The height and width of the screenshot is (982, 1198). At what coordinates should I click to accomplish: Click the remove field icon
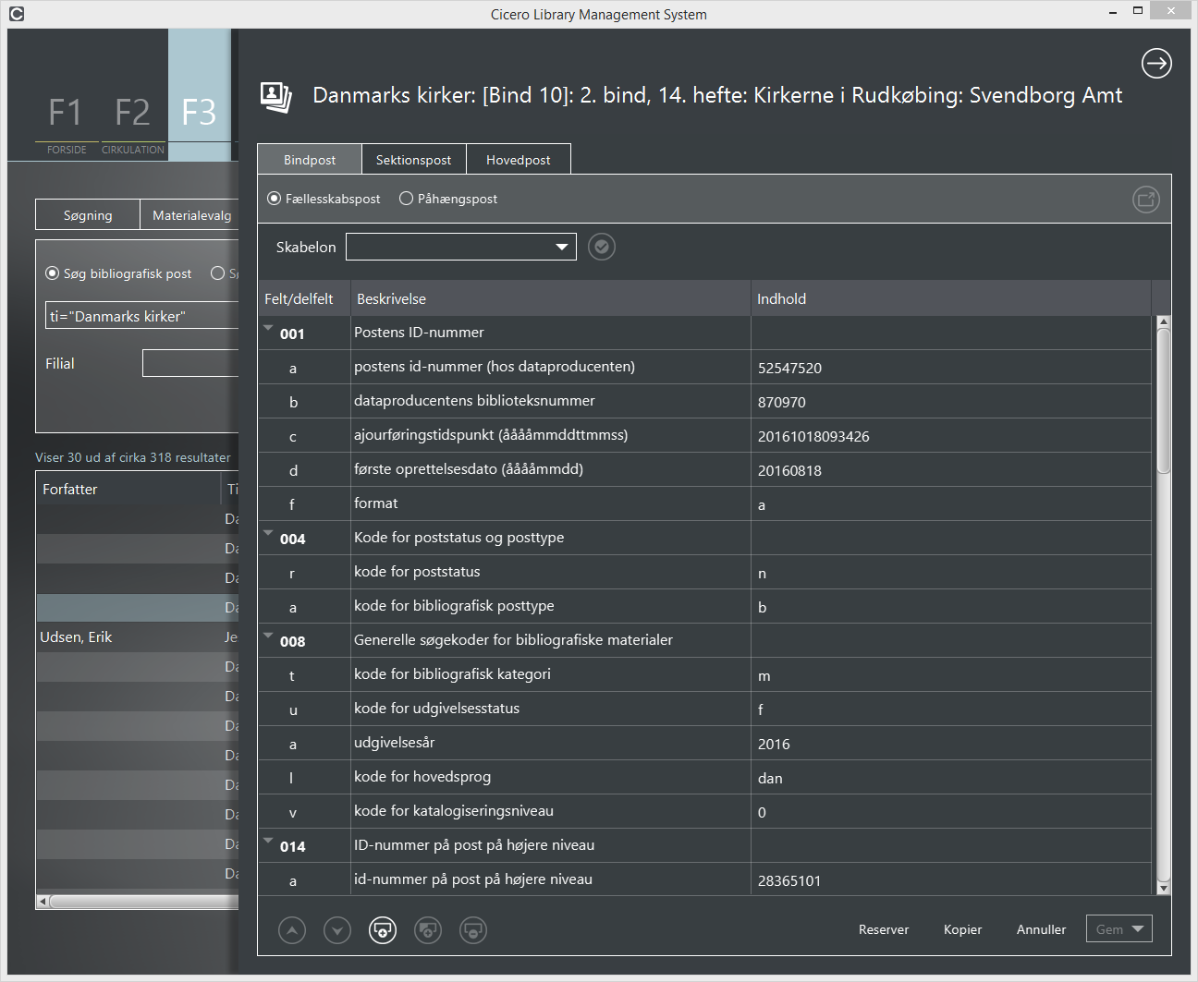pos(472,930)
